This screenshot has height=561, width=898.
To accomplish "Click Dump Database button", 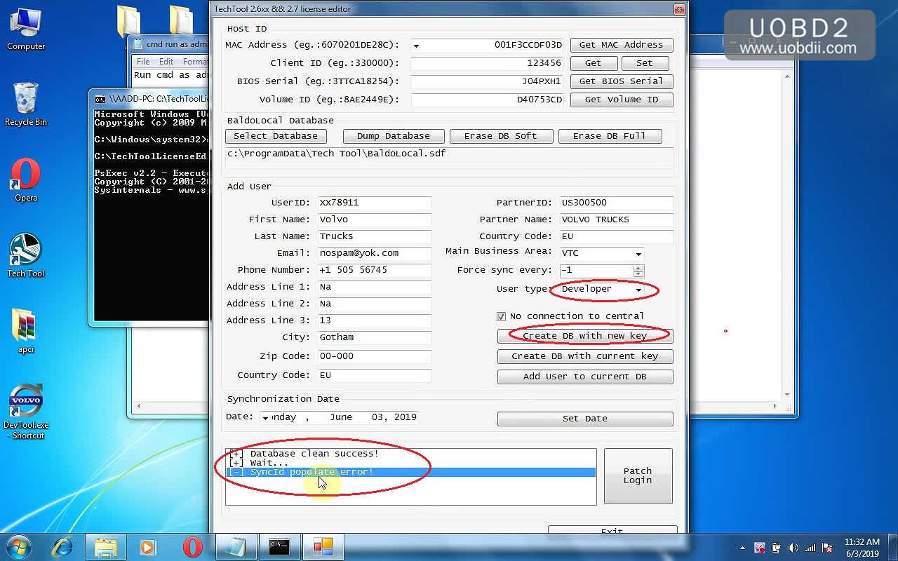I will 394,136.
